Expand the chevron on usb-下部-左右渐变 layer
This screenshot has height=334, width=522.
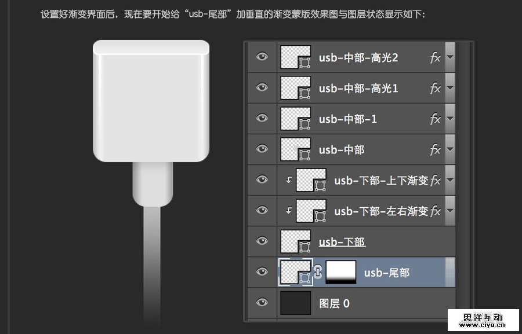click(x=450, y=211)
